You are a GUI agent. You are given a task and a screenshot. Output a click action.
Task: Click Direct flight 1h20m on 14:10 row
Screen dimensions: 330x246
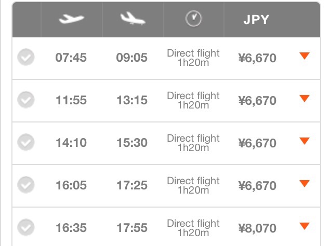tap(193, 143)
